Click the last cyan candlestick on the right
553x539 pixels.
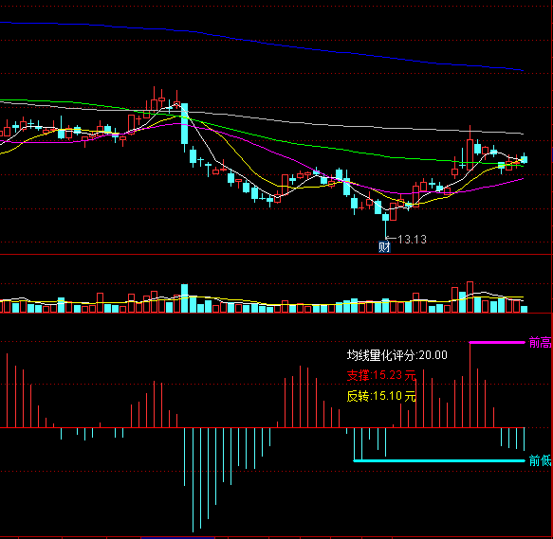coord(525,159)
